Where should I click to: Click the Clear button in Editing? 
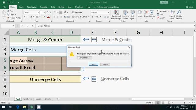[x=161, y=18]
